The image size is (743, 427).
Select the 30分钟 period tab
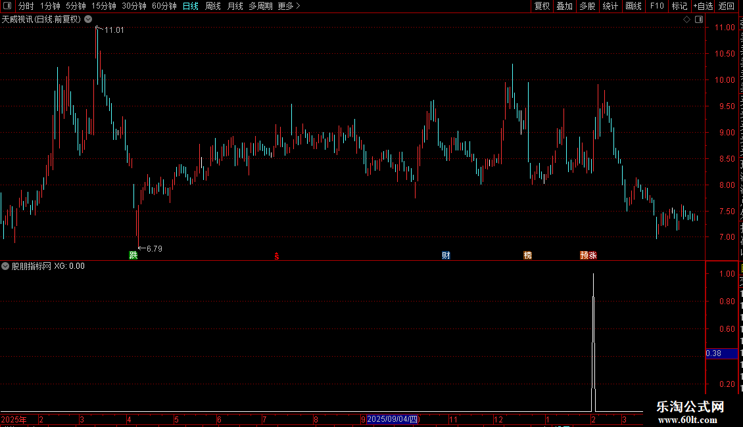134,6
